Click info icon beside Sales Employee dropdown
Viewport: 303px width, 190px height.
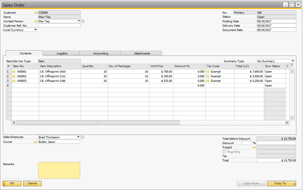point(83,137)
